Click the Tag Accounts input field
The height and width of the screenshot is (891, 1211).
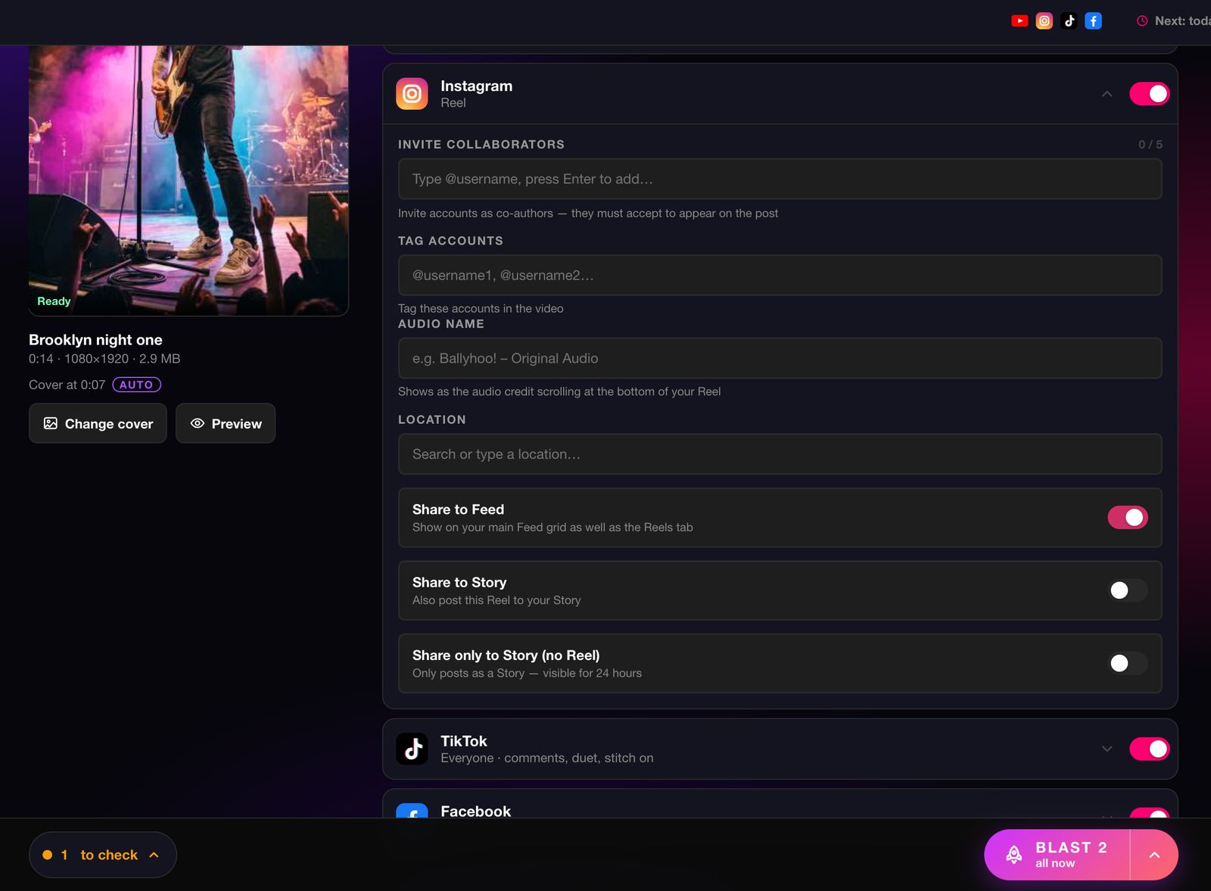[x=780, y=275]
